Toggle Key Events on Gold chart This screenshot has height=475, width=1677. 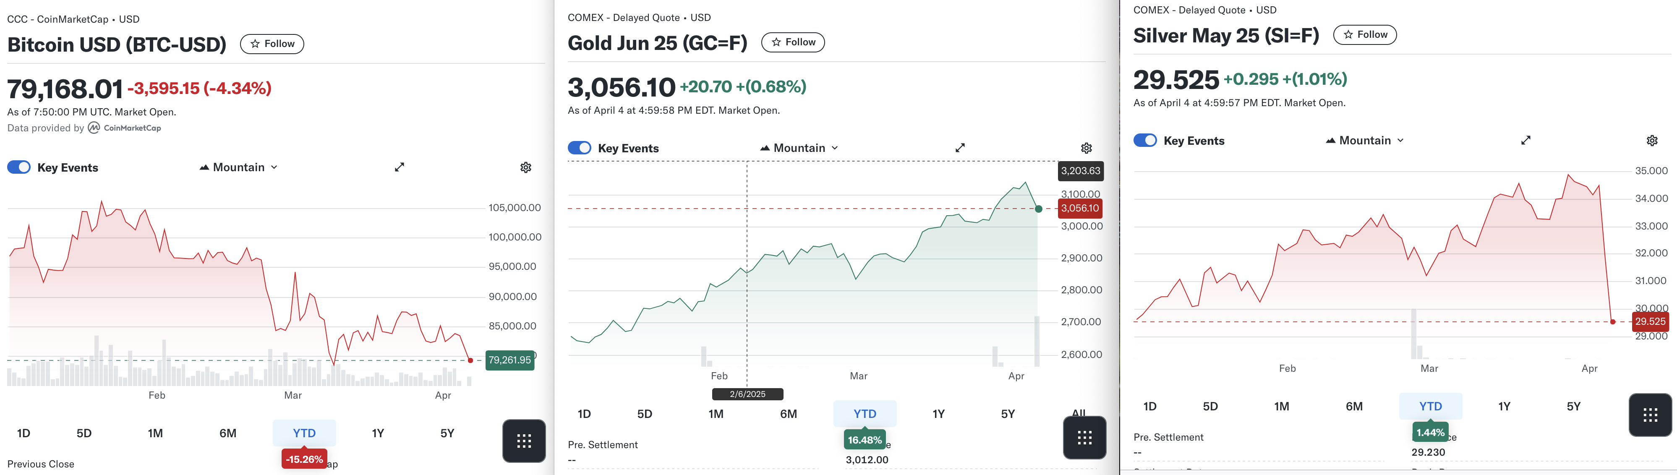(580, 148)
